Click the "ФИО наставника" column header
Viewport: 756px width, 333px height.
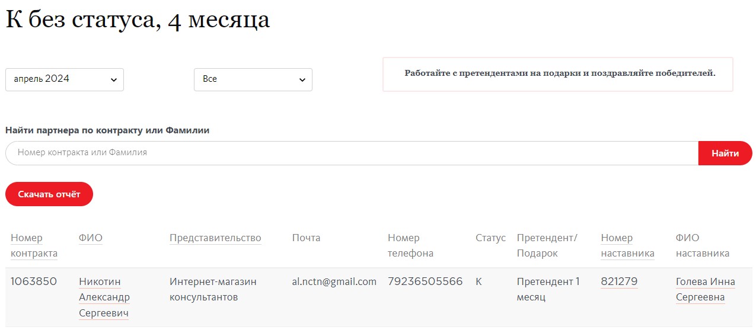click(702, 245)
